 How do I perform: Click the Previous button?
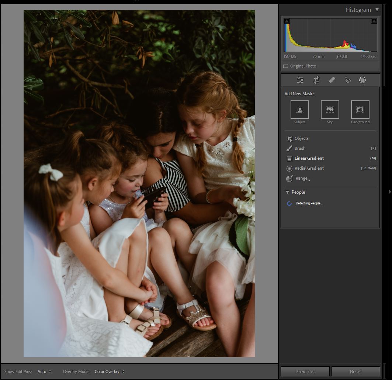point(305,372)
